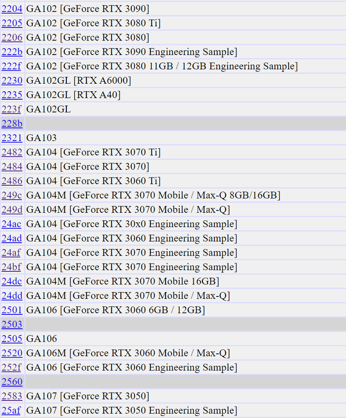
Task: Open 2501 RTX 3060 link
Action: 12,310
